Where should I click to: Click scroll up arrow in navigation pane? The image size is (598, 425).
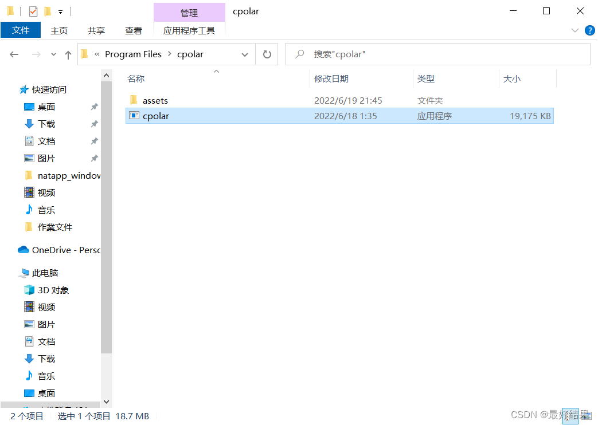click(107, 76)
